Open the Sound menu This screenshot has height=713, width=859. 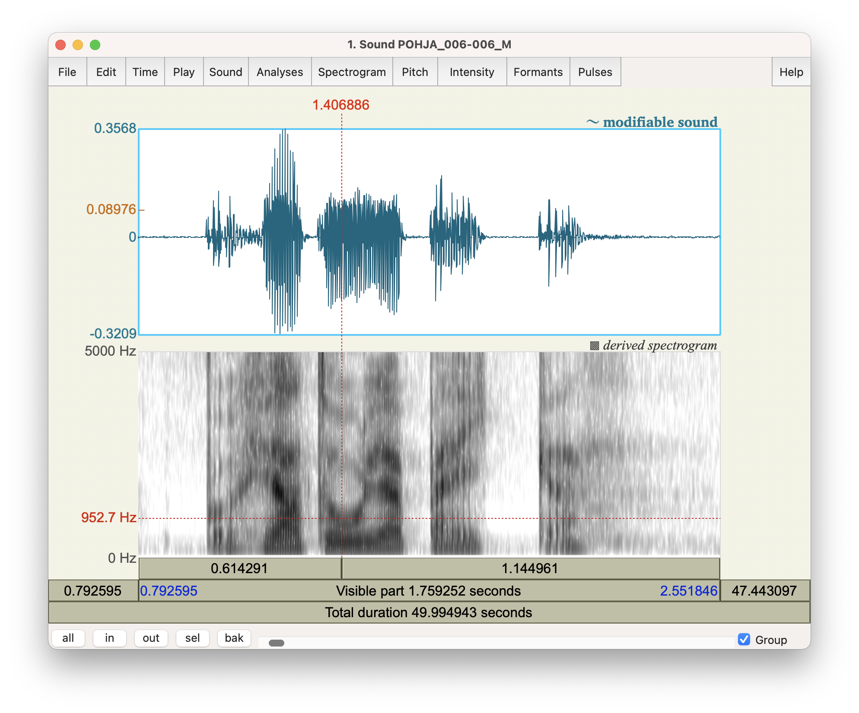click(226, 72)
